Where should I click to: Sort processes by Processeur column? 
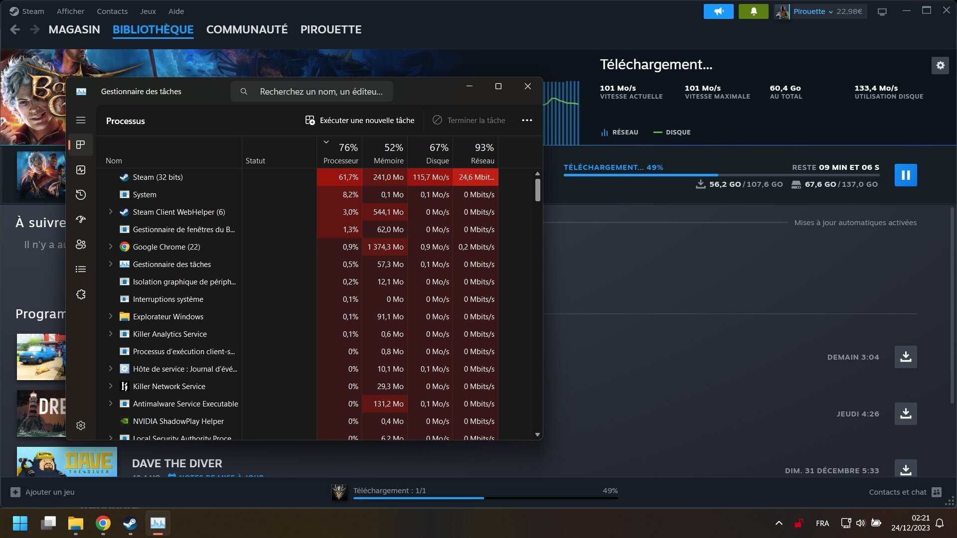[x=339, y=152]
